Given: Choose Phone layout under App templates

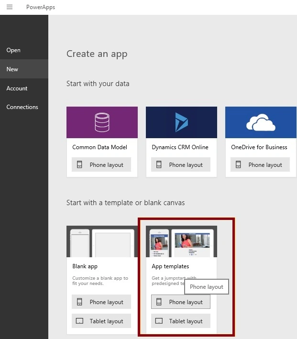Looking at the screenshot, I should pos(181,302).
